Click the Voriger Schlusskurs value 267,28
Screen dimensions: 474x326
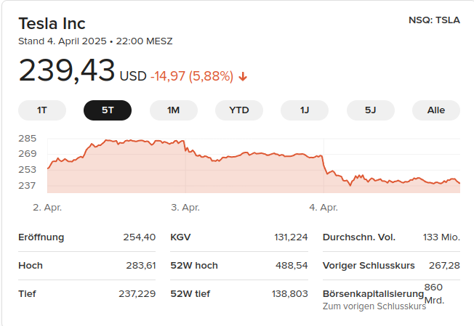click(x=444, y=266)
